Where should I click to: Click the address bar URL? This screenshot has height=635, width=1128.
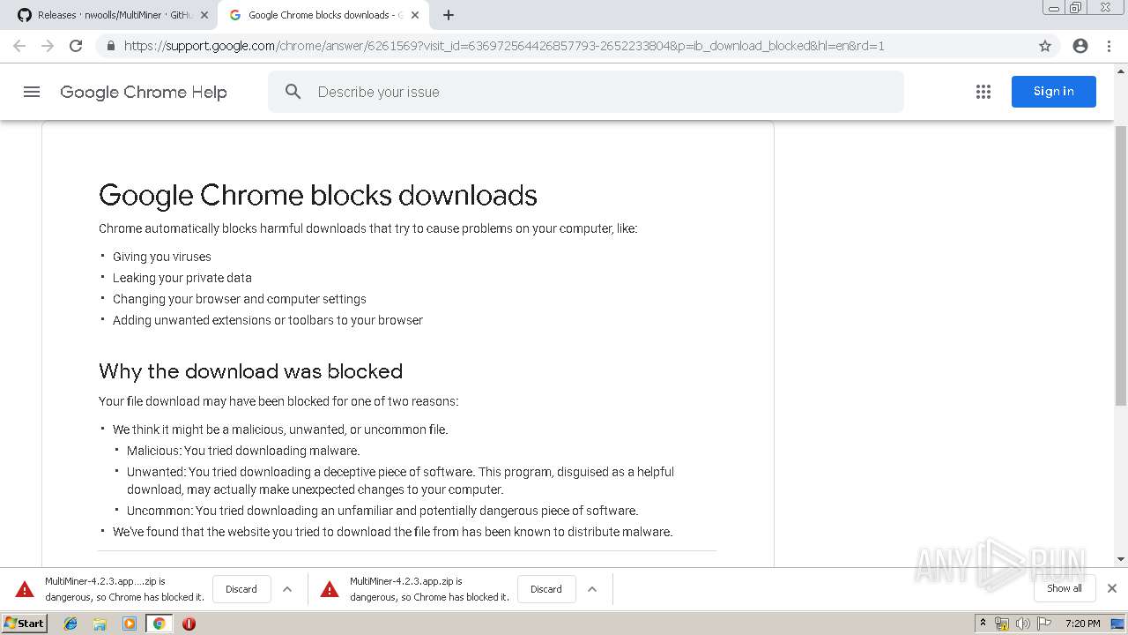point(504,46)
